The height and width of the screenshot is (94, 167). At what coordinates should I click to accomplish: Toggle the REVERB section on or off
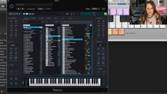click(96, 42)
